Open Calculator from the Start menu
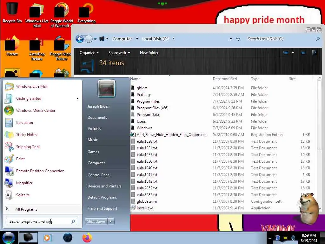This screenshot has width=325, height=244. pyautogui.click(x=43, y=122)
